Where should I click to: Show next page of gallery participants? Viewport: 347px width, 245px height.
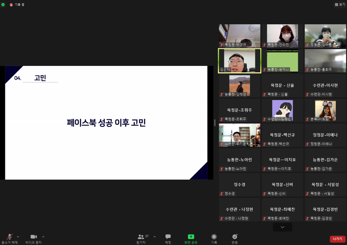(282, 227)
